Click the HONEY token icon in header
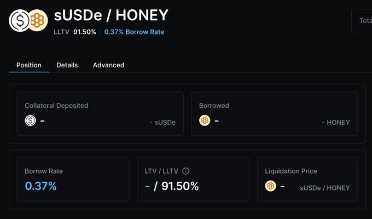Image resolution: width=372 pixels, height=219 pixels. [38, 20]
